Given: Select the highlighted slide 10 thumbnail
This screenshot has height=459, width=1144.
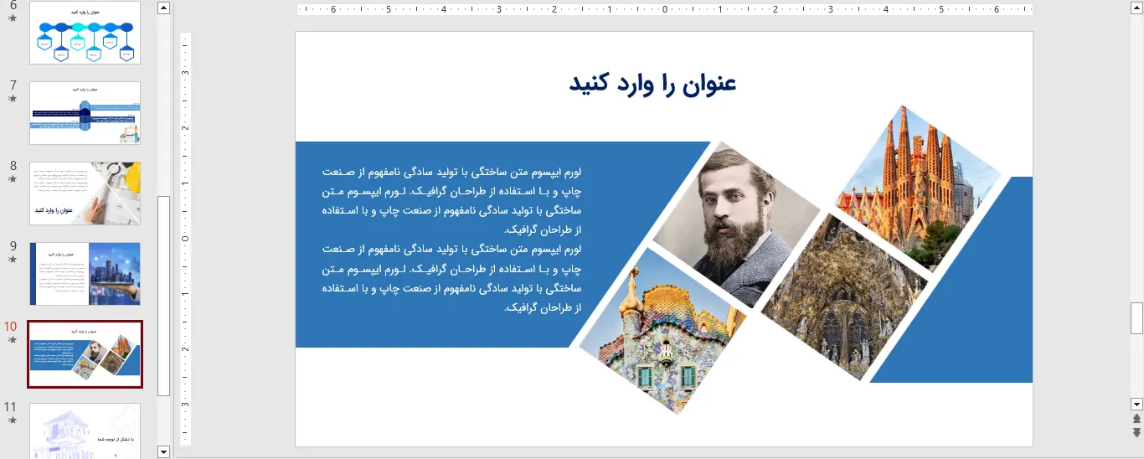Looking at the screenshot, I should click(85, 354).
